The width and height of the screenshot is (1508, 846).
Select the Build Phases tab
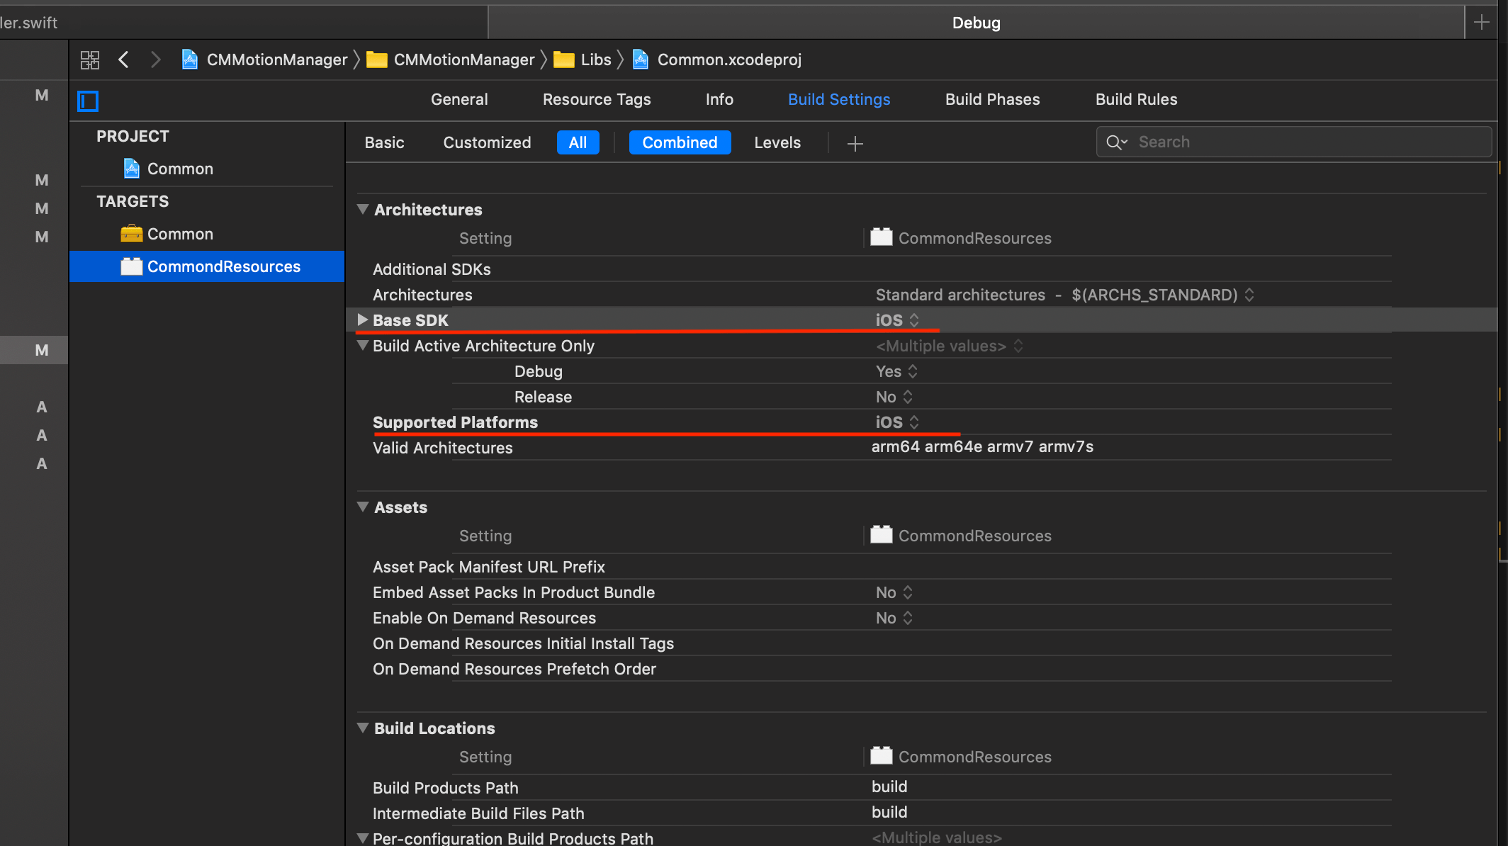click(992, 99)
